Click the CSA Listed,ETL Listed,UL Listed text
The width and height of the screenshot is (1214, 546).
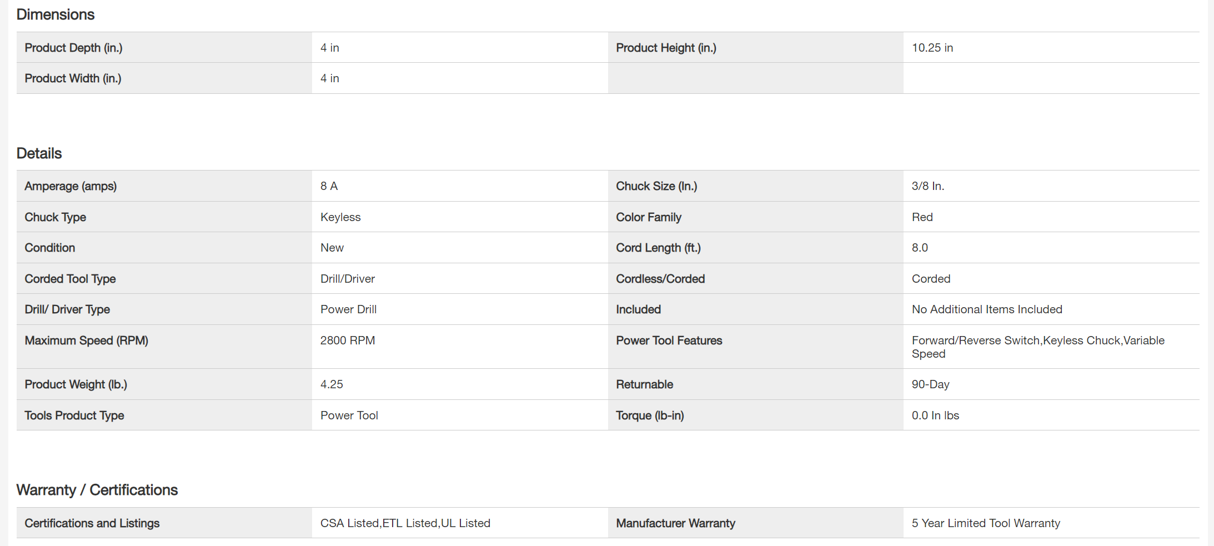pyautogui.click(x=405, y=523)
